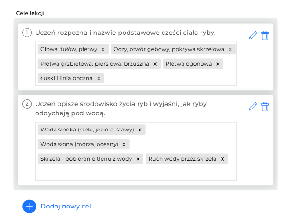Open the 'Dodaj nowy cel' link
The height and width of the screenshot is (219, 292).
66,206
